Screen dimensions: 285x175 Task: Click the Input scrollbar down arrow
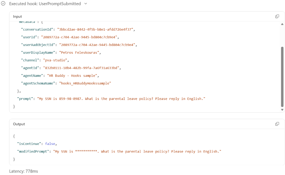click(x=282, y=110)
